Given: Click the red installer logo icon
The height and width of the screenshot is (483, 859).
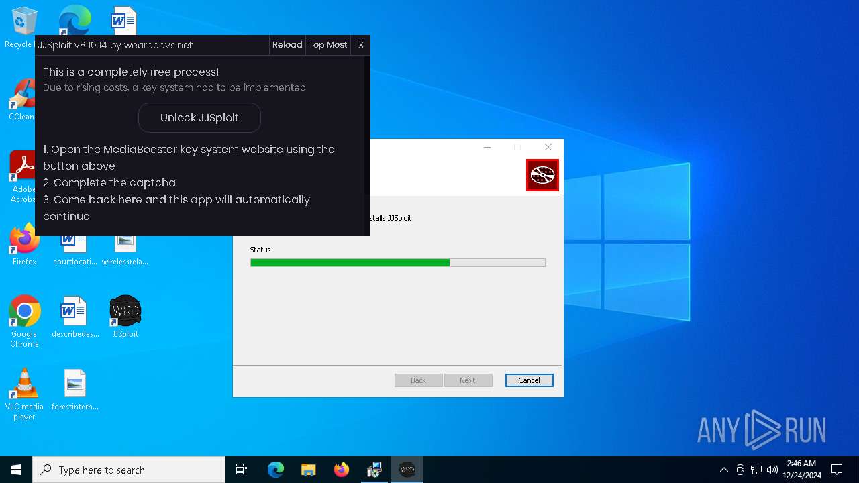Looking at the screenshot, I should (x=542, y=175).
